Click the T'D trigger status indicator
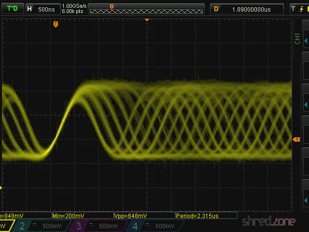This screenshot has height=232, width=309. tap(12, 9)
